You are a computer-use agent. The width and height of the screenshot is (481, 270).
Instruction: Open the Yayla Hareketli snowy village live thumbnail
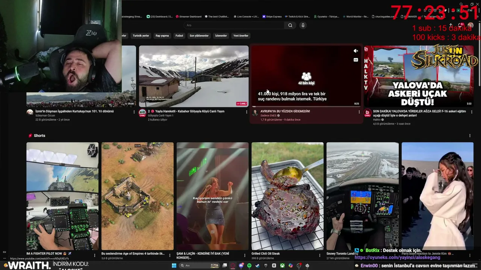[x=194, y=76]
